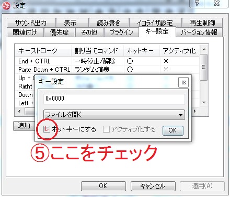Check the ホットキーにする checkbox
This screenshot has height=197, width=230.
(47, 129)
